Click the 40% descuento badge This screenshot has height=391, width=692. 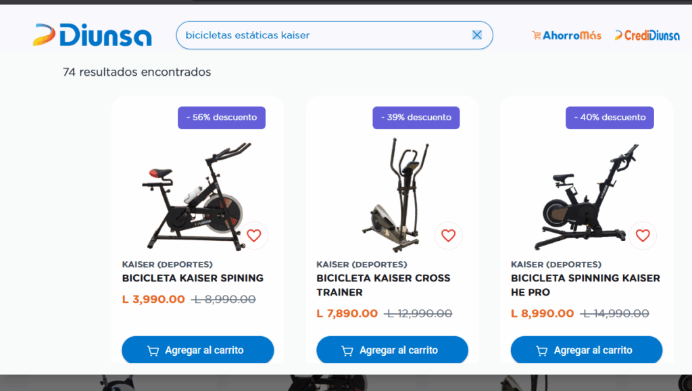(610, 118)
